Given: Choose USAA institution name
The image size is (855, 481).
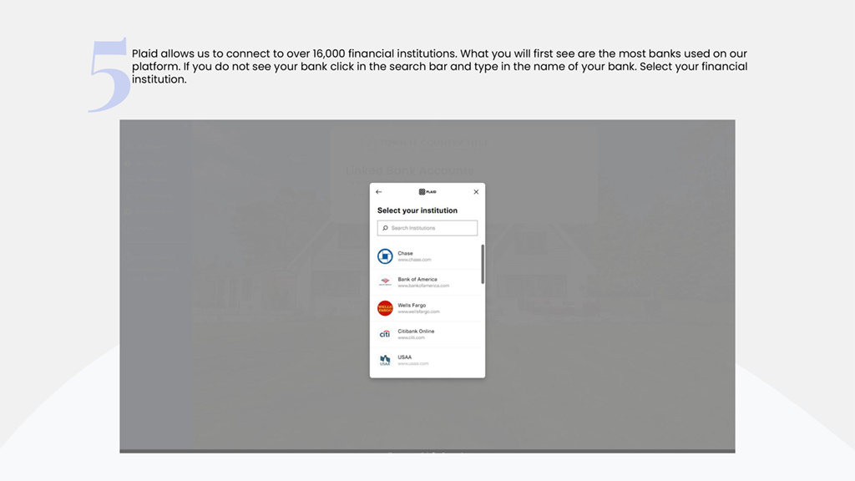Looking at the screenshot, I should (405, 357).
